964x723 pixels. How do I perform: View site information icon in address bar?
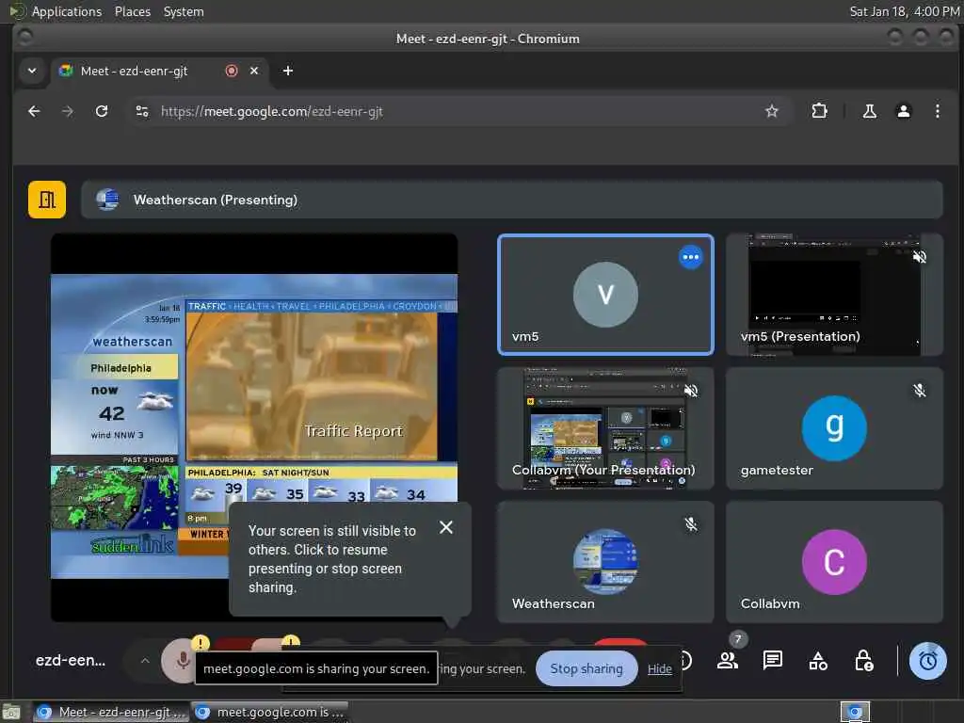coord(142,111)
